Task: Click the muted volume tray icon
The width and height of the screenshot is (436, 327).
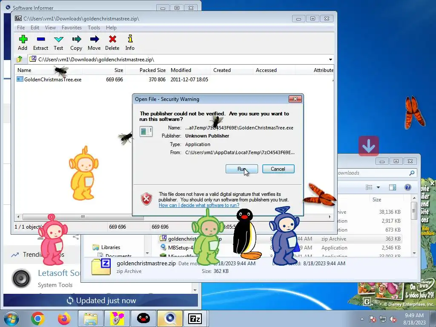Action: click(393, 319)
